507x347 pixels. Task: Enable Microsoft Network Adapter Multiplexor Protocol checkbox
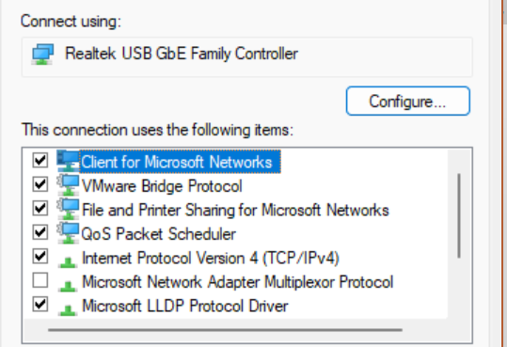[40, 280]
